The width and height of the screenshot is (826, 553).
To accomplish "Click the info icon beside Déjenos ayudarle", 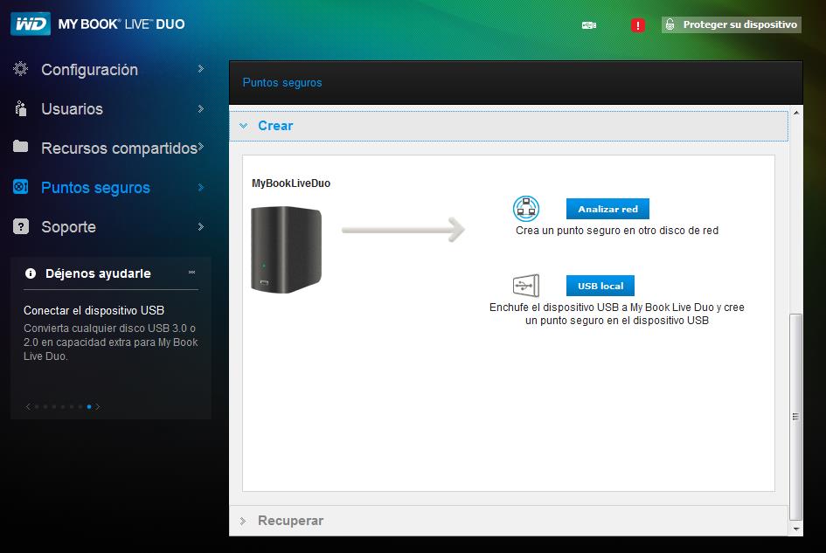I will point(31,273).
